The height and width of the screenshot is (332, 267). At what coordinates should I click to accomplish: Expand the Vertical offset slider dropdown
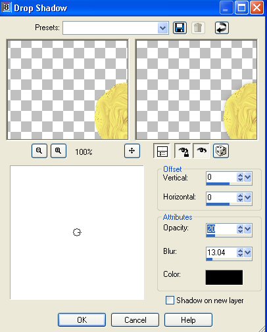point(248,177)
